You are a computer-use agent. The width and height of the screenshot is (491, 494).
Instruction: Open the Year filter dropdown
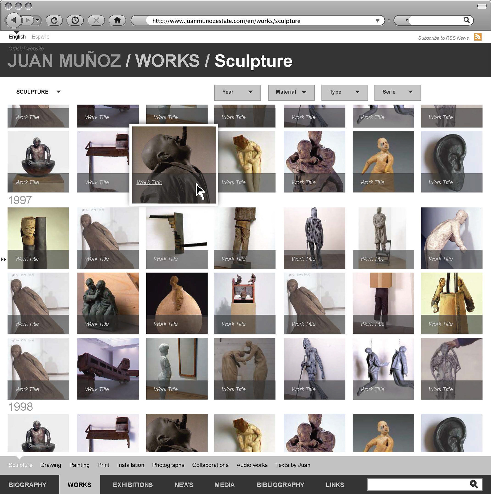(238, 92)
